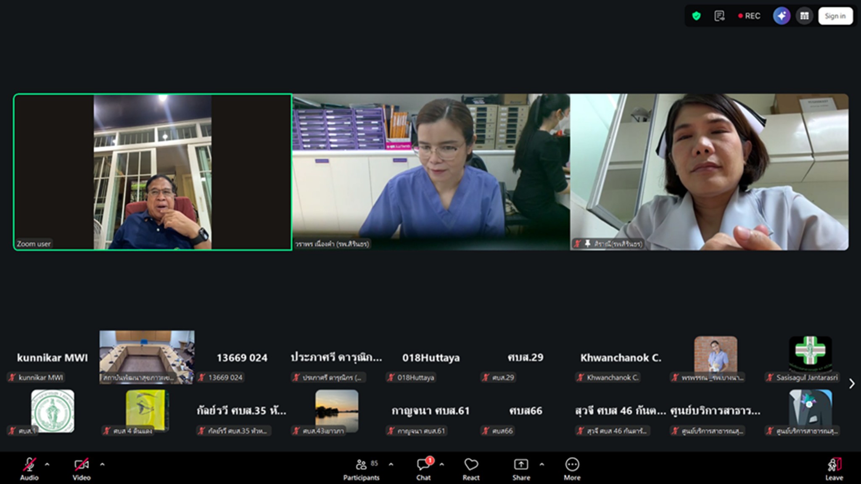Click the green encryption shield icon
The image size is (861, 484).
click(696, 16)
